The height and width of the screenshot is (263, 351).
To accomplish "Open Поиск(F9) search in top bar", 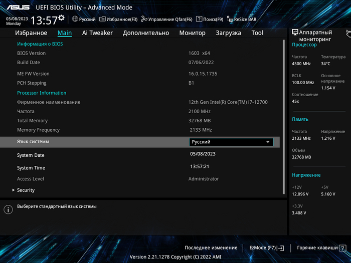I will pyautogui.click(x=210, y=19).
